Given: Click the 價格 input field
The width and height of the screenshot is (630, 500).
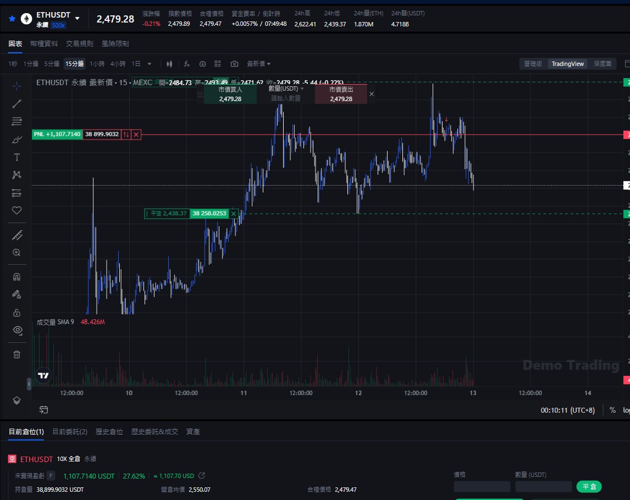Looking at the screenshot, I should (482, 487).
